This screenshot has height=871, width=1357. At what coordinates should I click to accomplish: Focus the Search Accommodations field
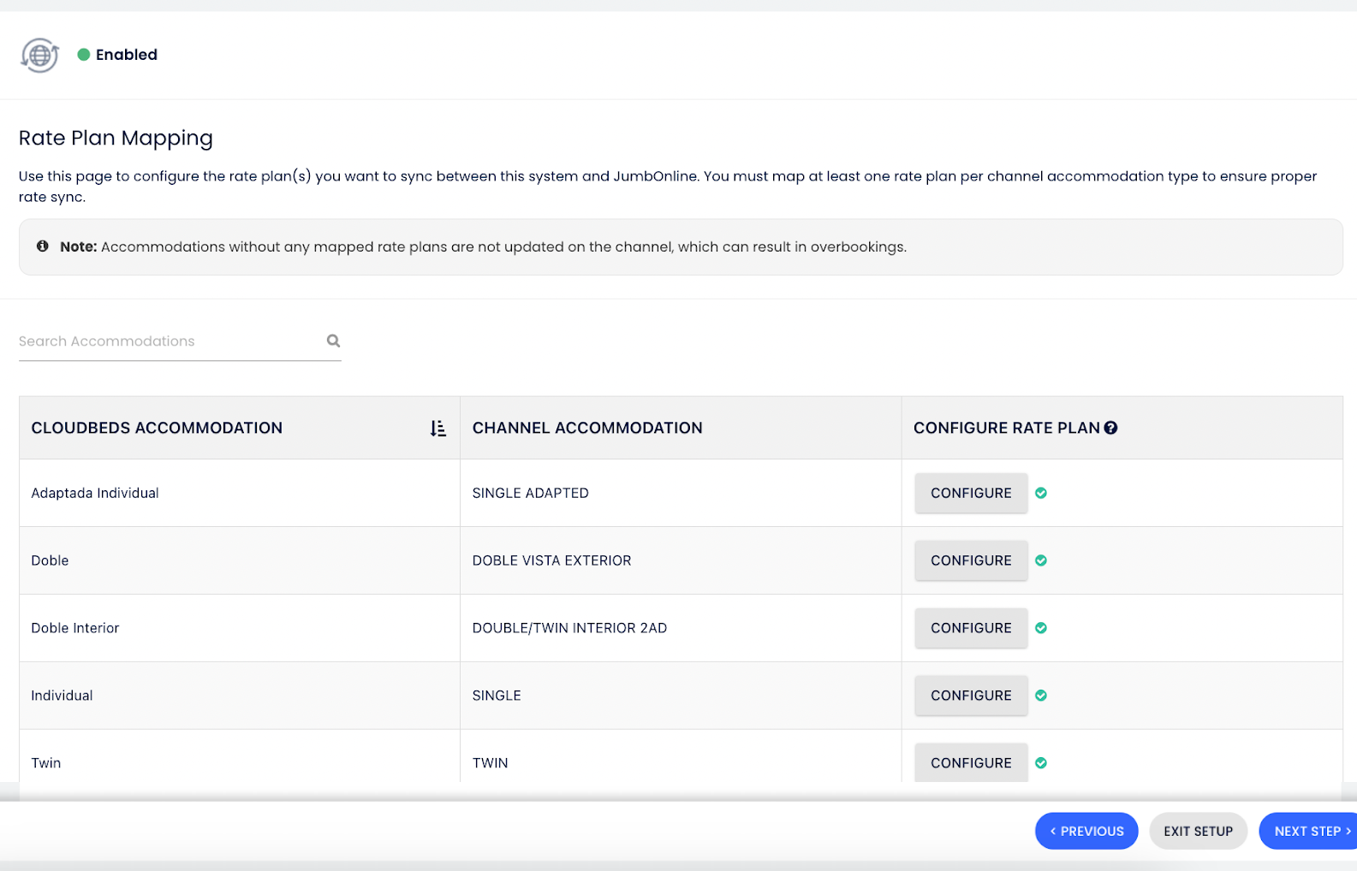tap(167, 341)
